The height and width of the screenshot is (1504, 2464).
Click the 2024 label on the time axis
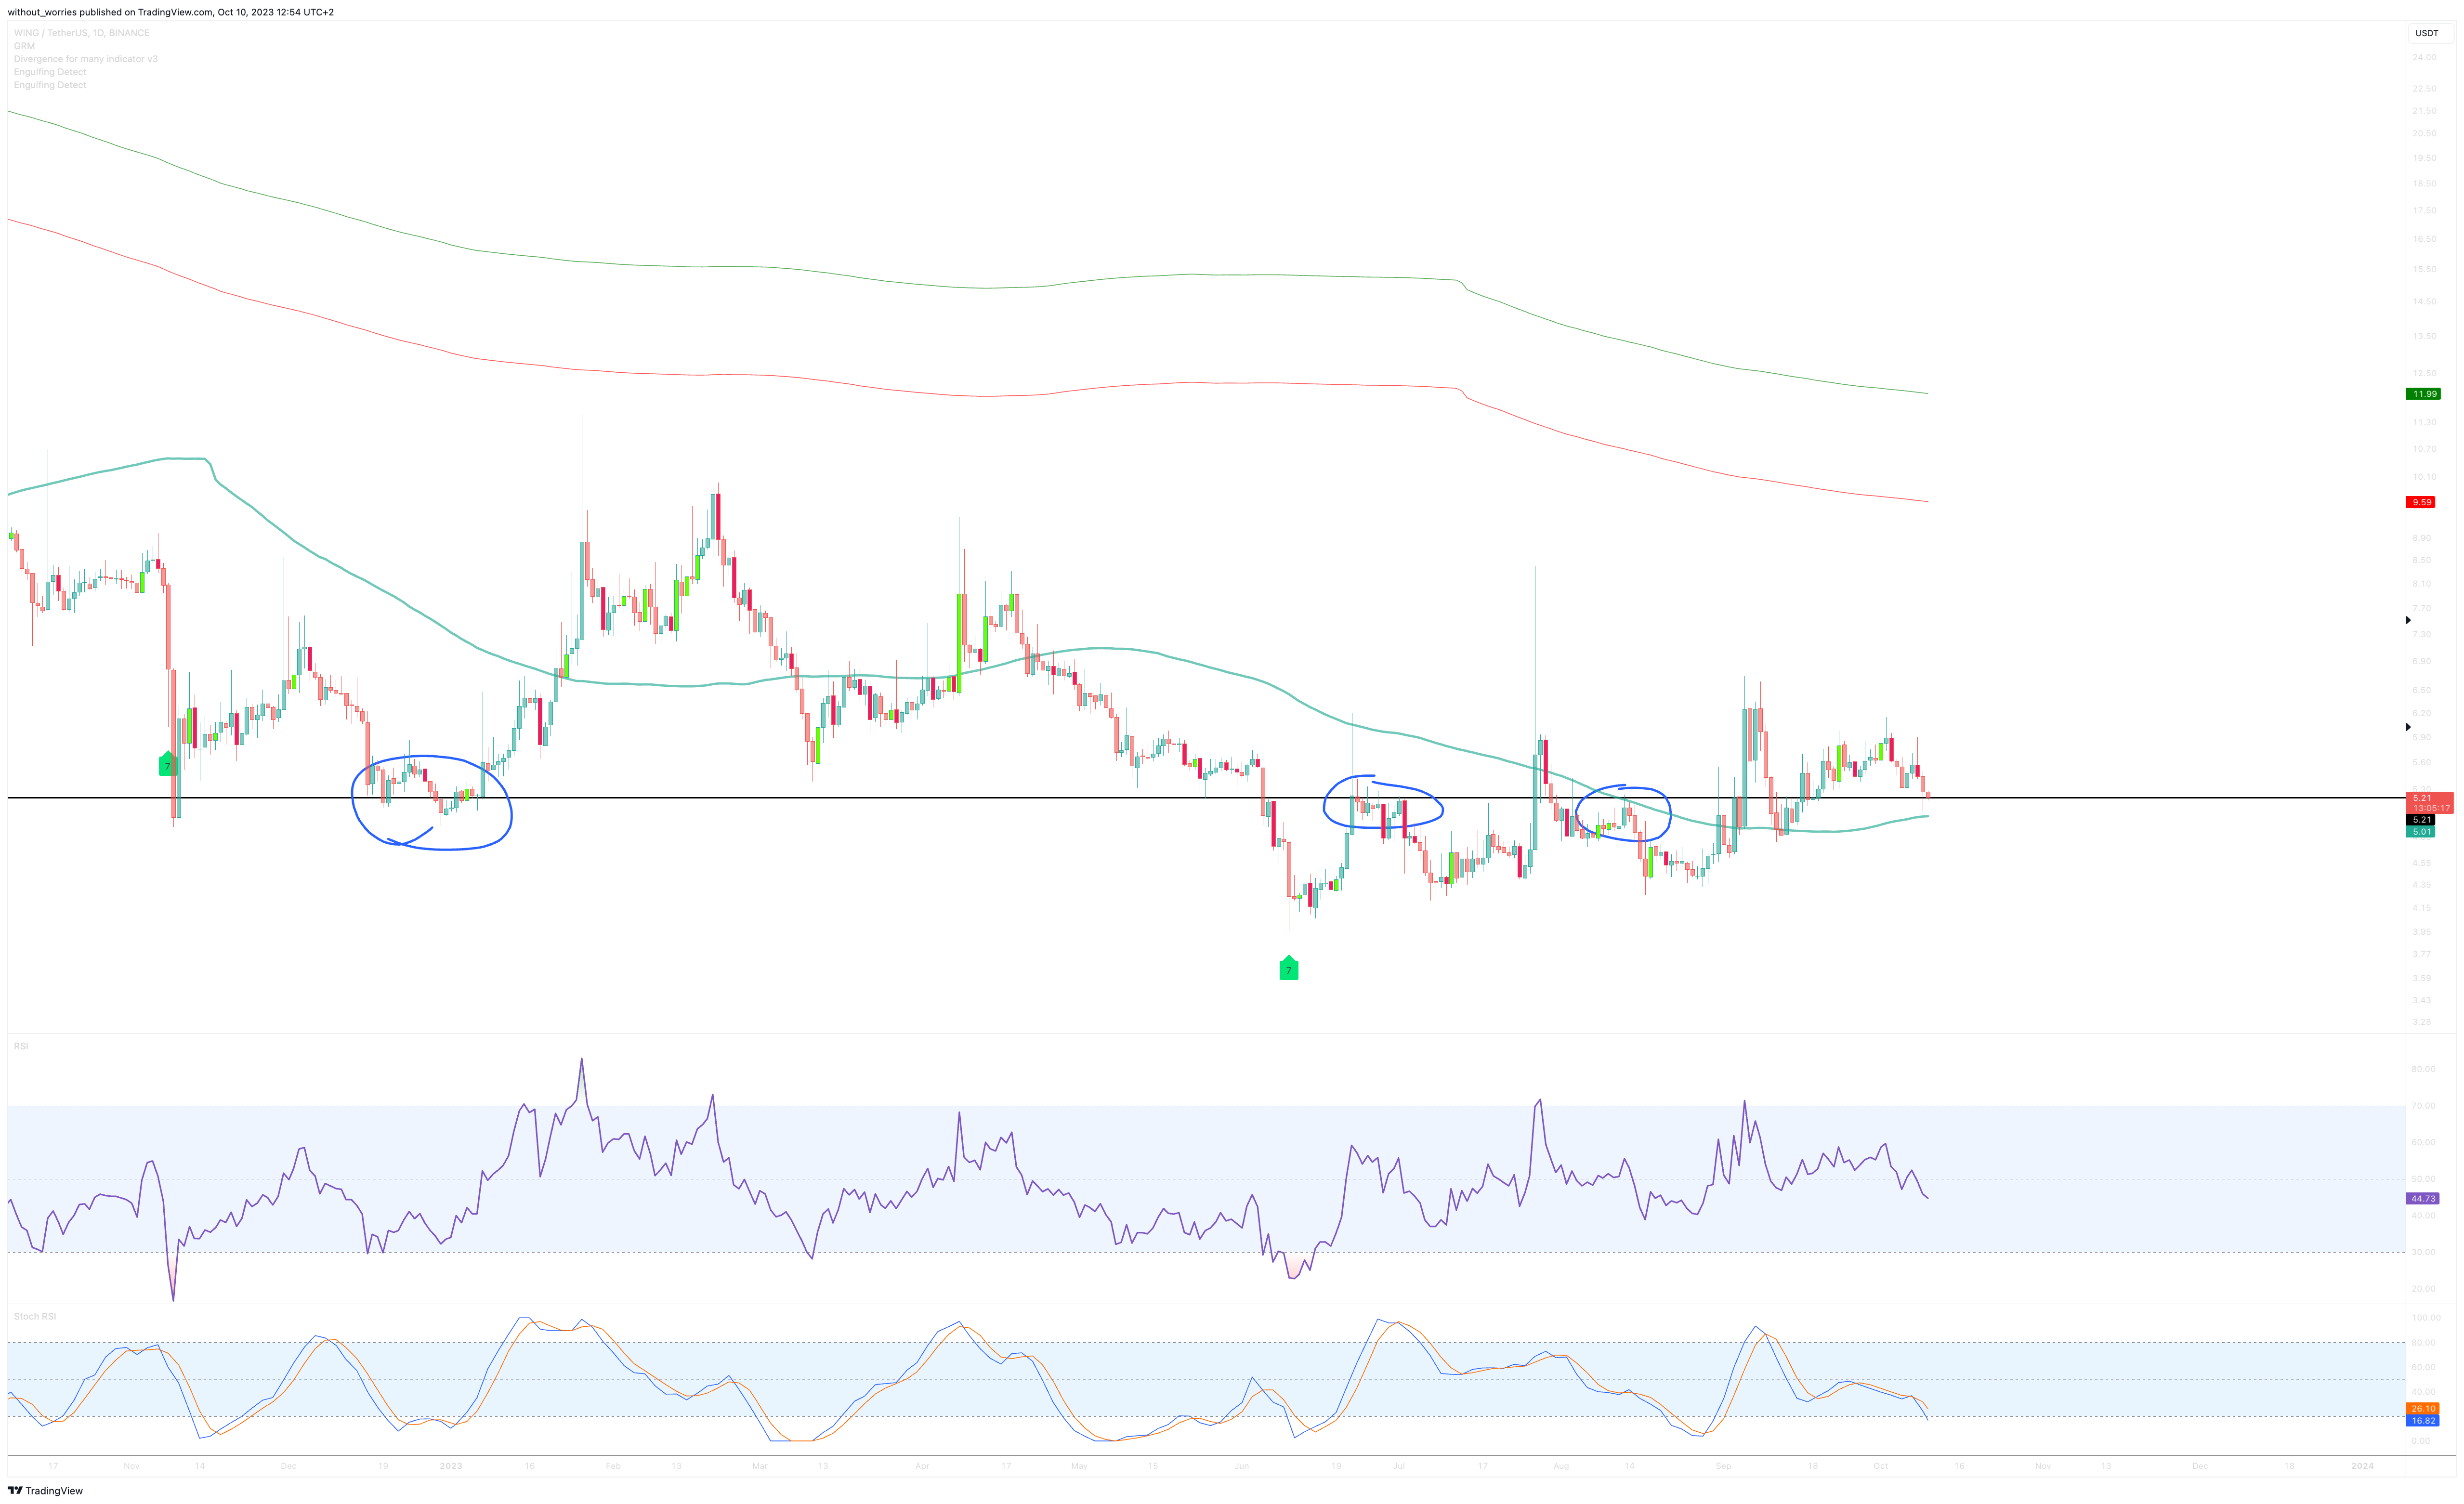[2362, 1466]
